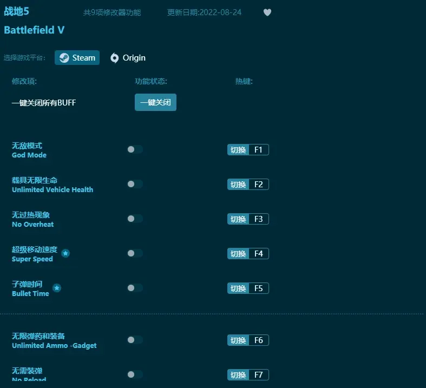Click the Super Speed label
This screenshot has width=426, height=388.
click(x=32, y=259)
